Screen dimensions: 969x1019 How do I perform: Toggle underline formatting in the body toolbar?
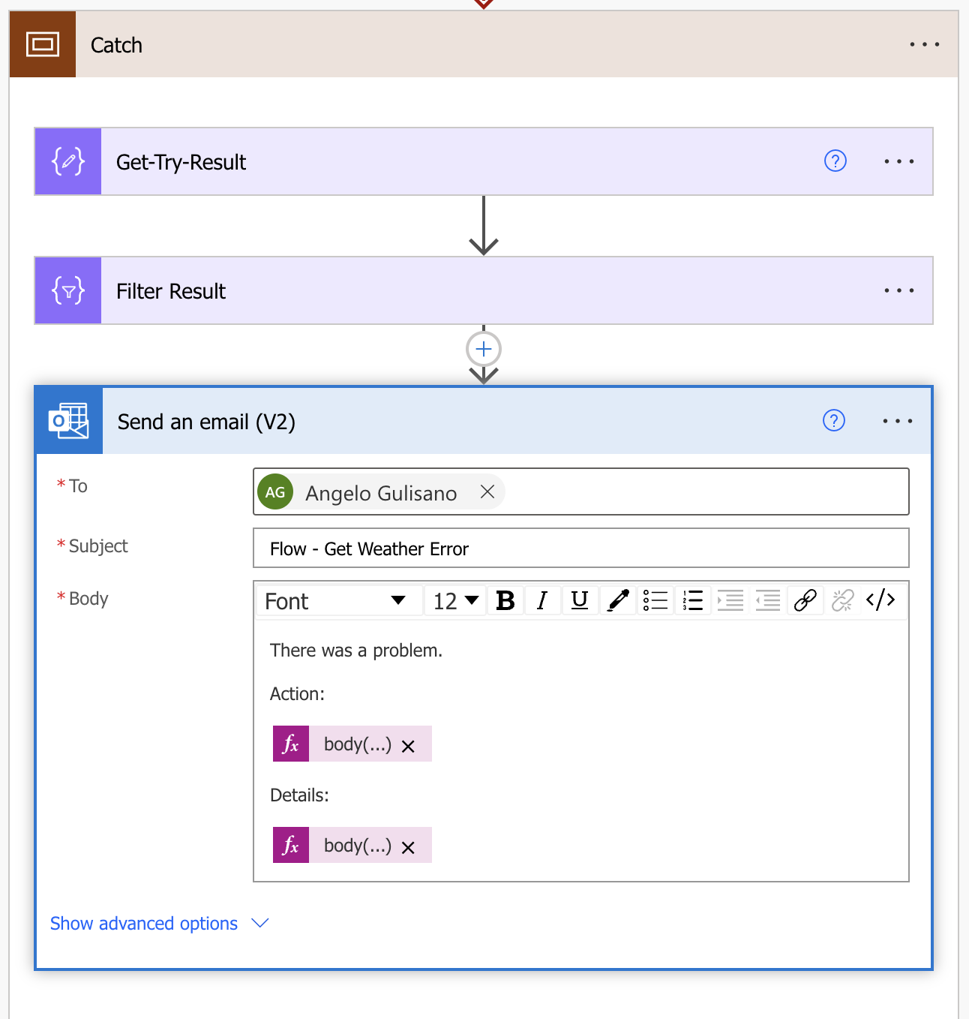[580, 600]
